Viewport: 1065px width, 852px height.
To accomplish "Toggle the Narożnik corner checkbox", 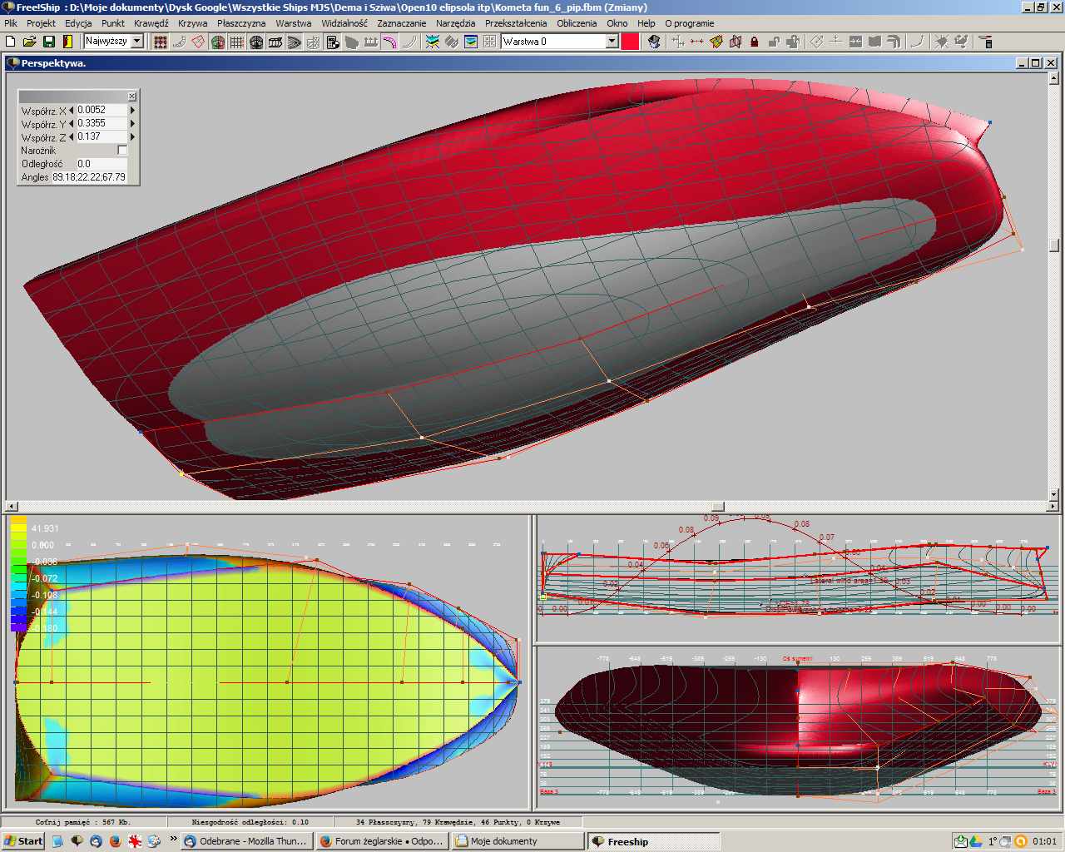I will 122,151.
